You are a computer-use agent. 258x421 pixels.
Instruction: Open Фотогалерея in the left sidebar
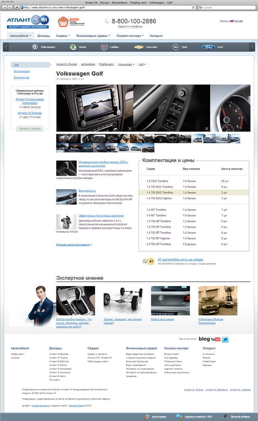[x=22, y=71]
